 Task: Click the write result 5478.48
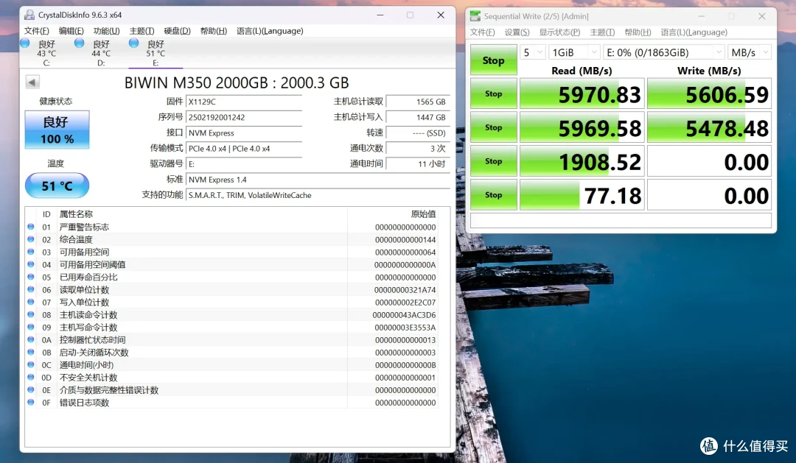(x=709, y=127)
